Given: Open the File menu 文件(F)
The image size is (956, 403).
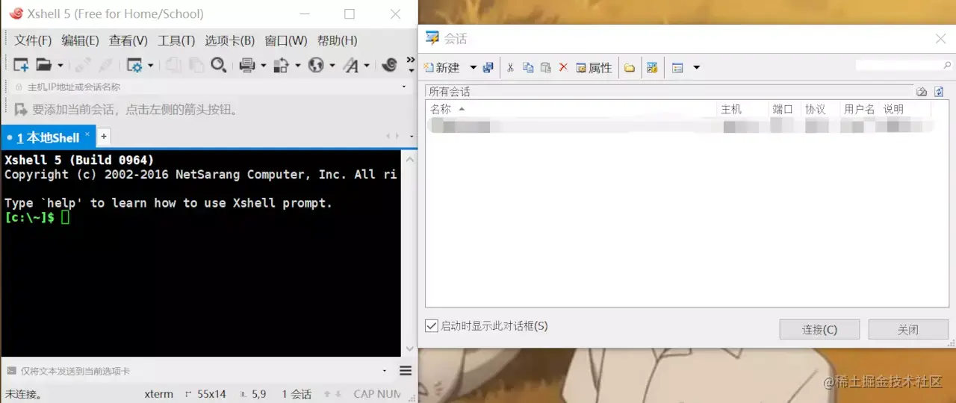Looking at the screenshot, I should (x=33, y=40).
